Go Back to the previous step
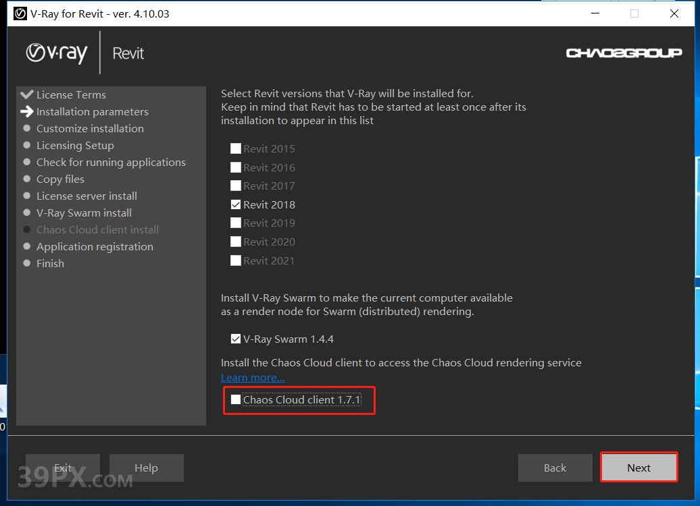 coord(555,468)
